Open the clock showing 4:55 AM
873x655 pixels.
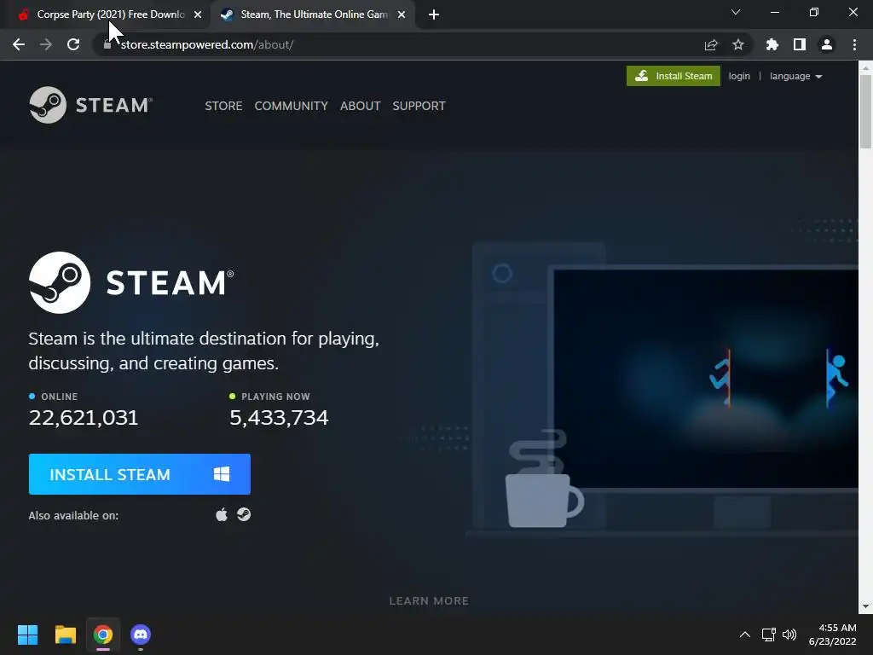(832, 635)
